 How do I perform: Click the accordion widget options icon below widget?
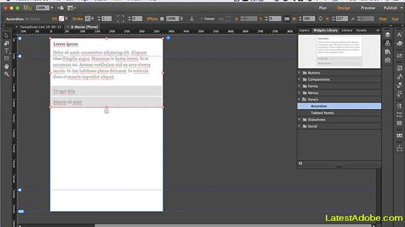[106, 111]
